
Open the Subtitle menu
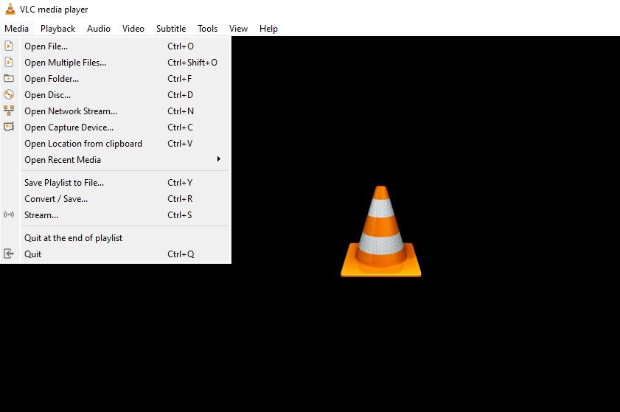click(x=171, y=29)
